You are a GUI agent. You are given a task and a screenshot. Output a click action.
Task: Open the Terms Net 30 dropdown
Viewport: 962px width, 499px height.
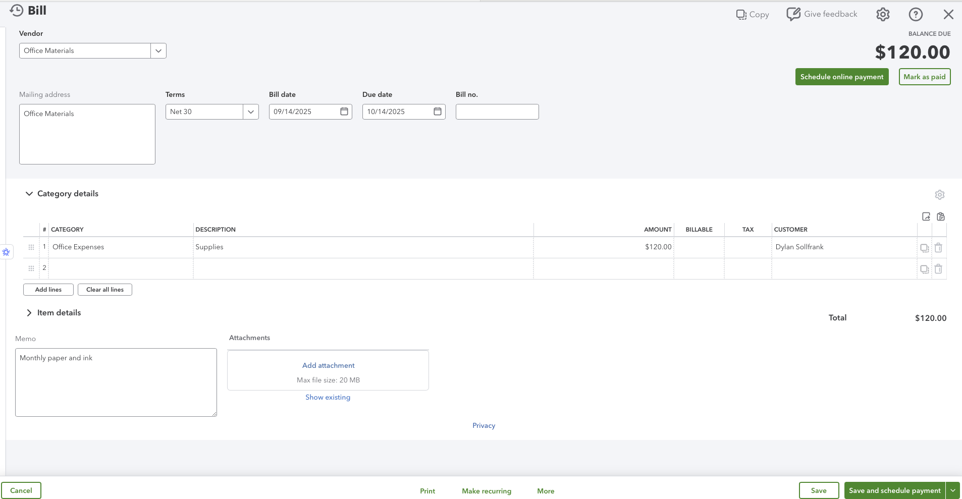point(251,112)
